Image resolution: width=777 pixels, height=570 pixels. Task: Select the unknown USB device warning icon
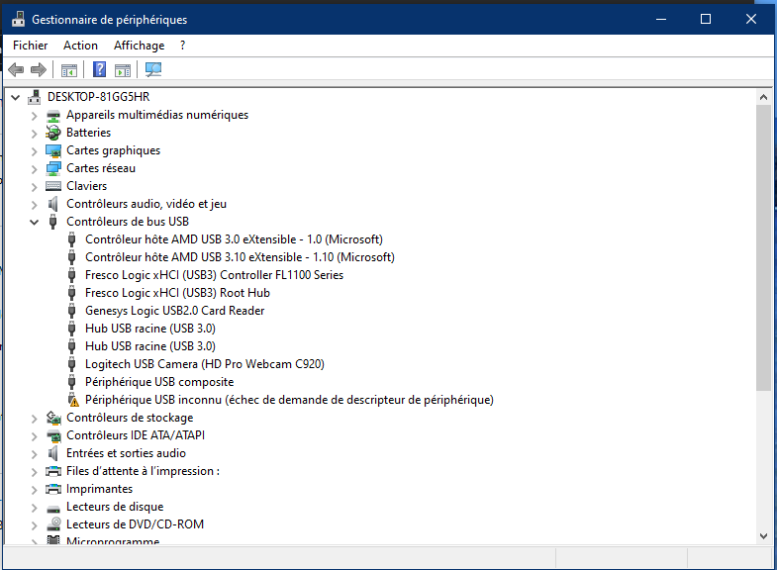pyautogui.click(x=72, y=400)
